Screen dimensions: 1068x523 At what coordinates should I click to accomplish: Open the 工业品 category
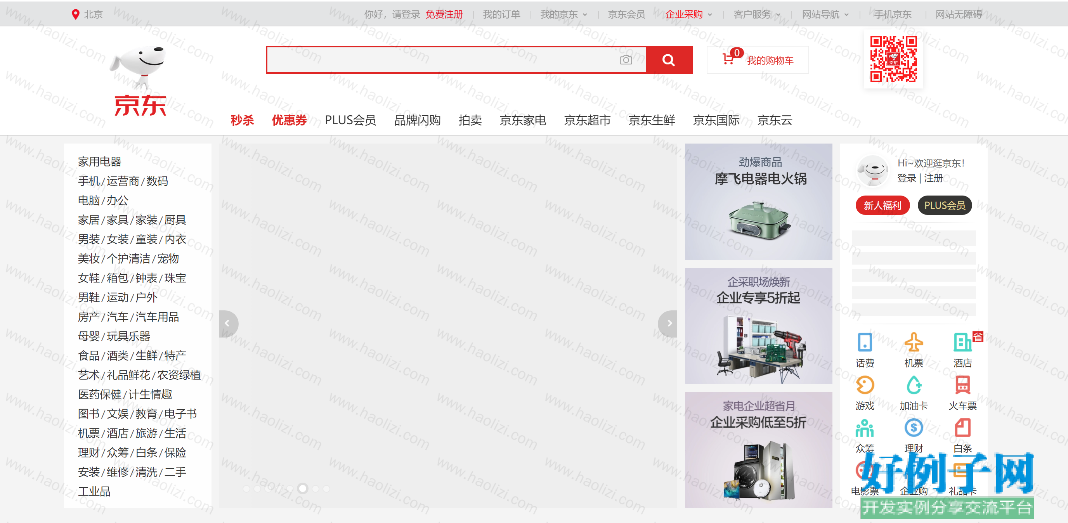click(x=94, y=492)
